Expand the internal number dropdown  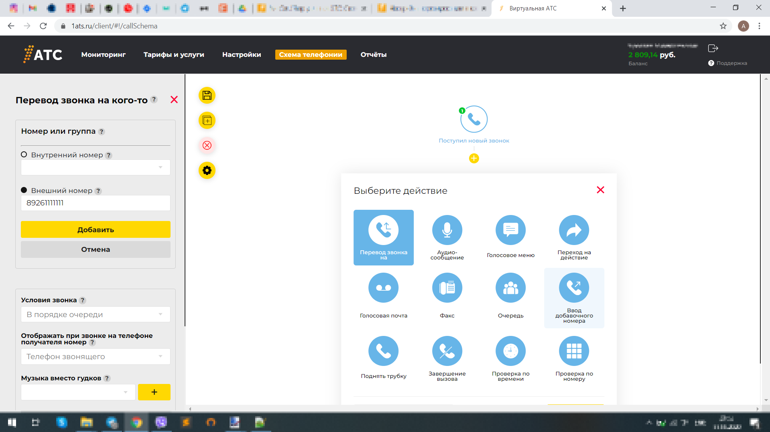point(95,167)
